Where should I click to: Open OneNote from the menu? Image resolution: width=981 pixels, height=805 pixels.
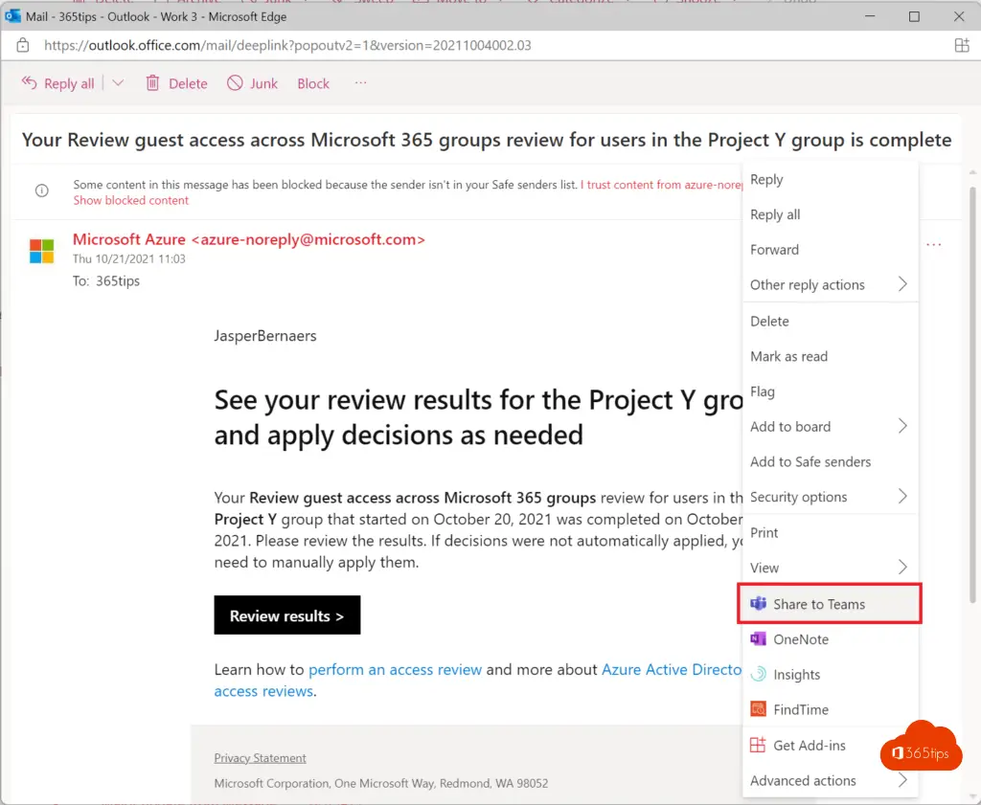click(831, 638)
